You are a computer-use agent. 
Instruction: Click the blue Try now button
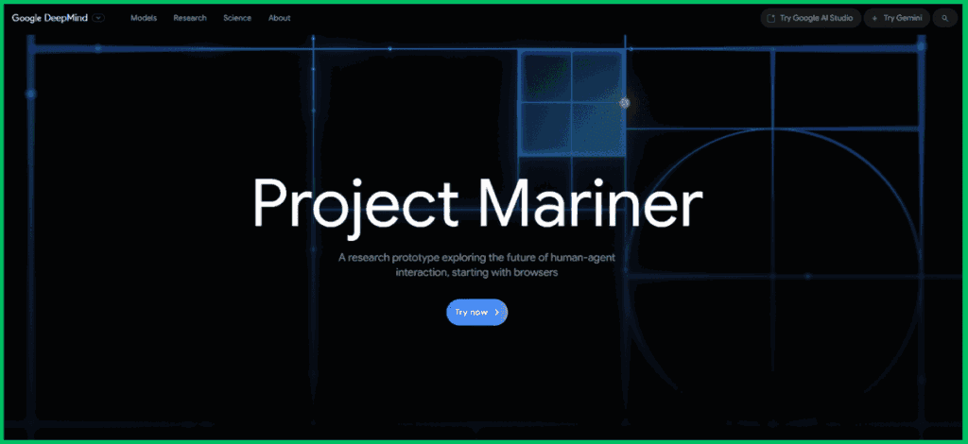click(x=477, y=312)
